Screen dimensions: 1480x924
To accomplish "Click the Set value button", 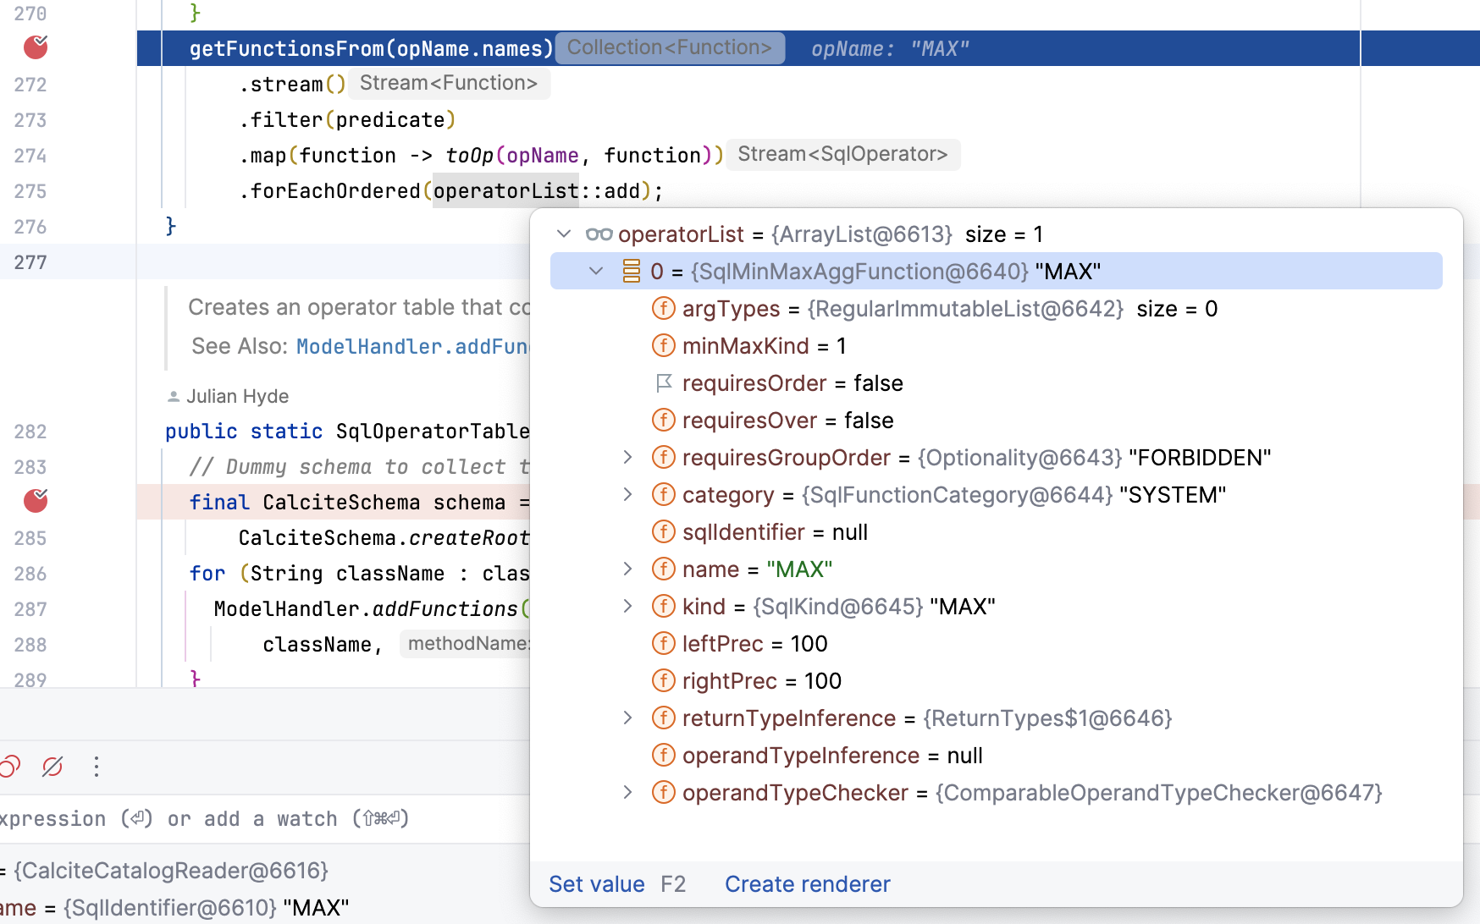I will point(597,883).
